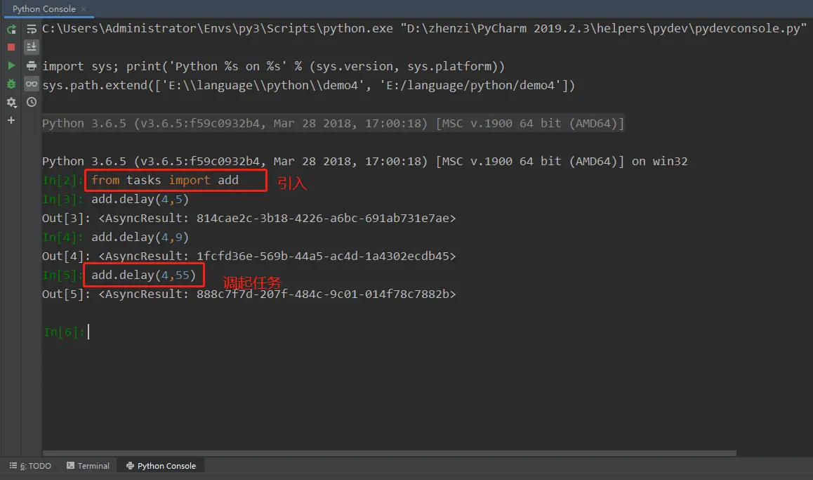Select the Python Console tab at top
This screenshot has width=813, height=480.
tap(44, 9)
